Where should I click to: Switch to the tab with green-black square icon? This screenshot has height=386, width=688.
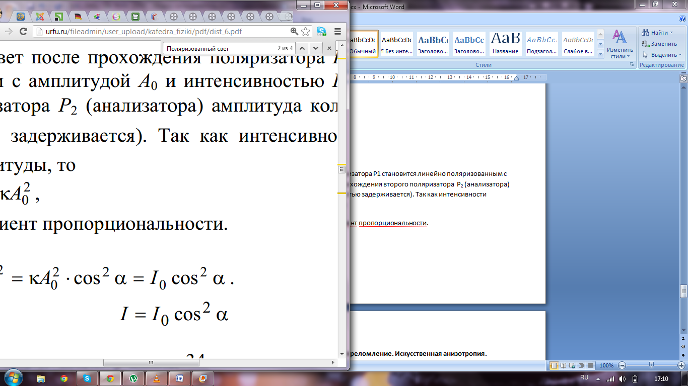point(59,16)
